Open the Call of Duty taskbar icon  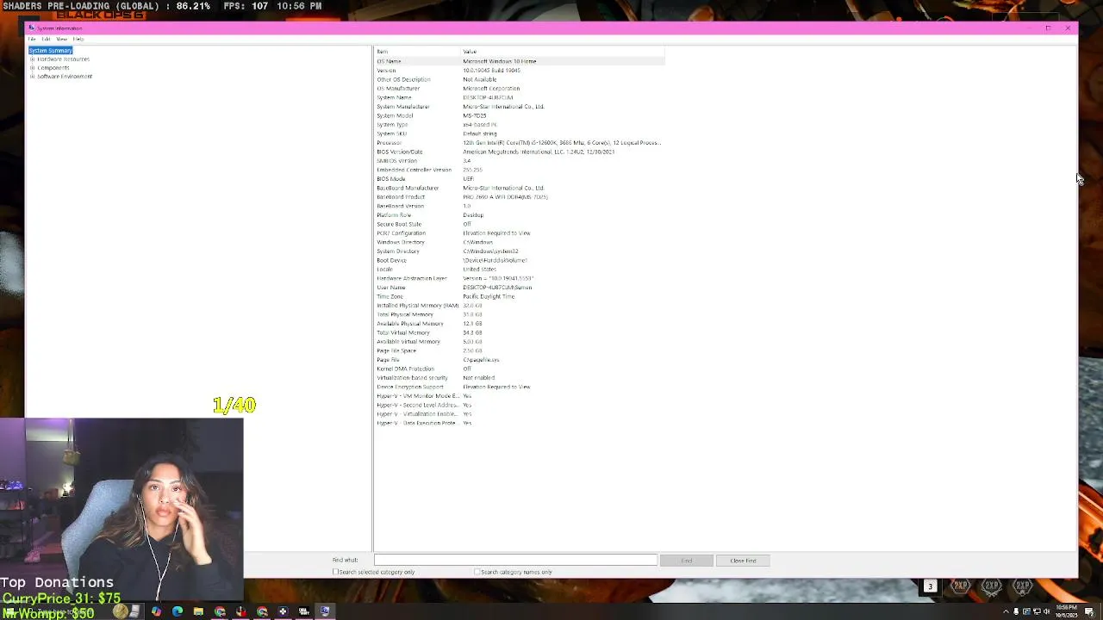tap(304, 611)
